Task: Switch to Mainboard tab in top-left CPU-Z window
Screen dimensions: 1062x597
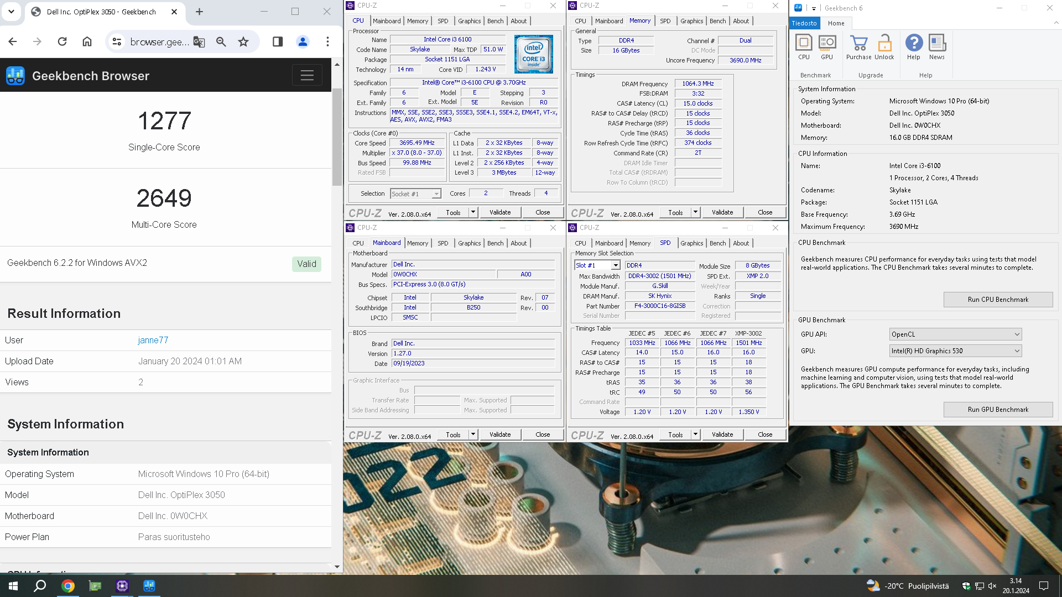Action: [x=387, y=21]
